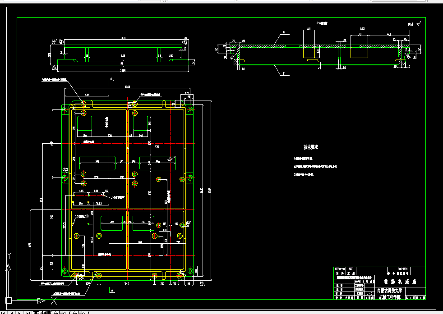Select the 1250 dimension below the top view
This screenshot has width=443, height=314.
(x=123, y=71)
